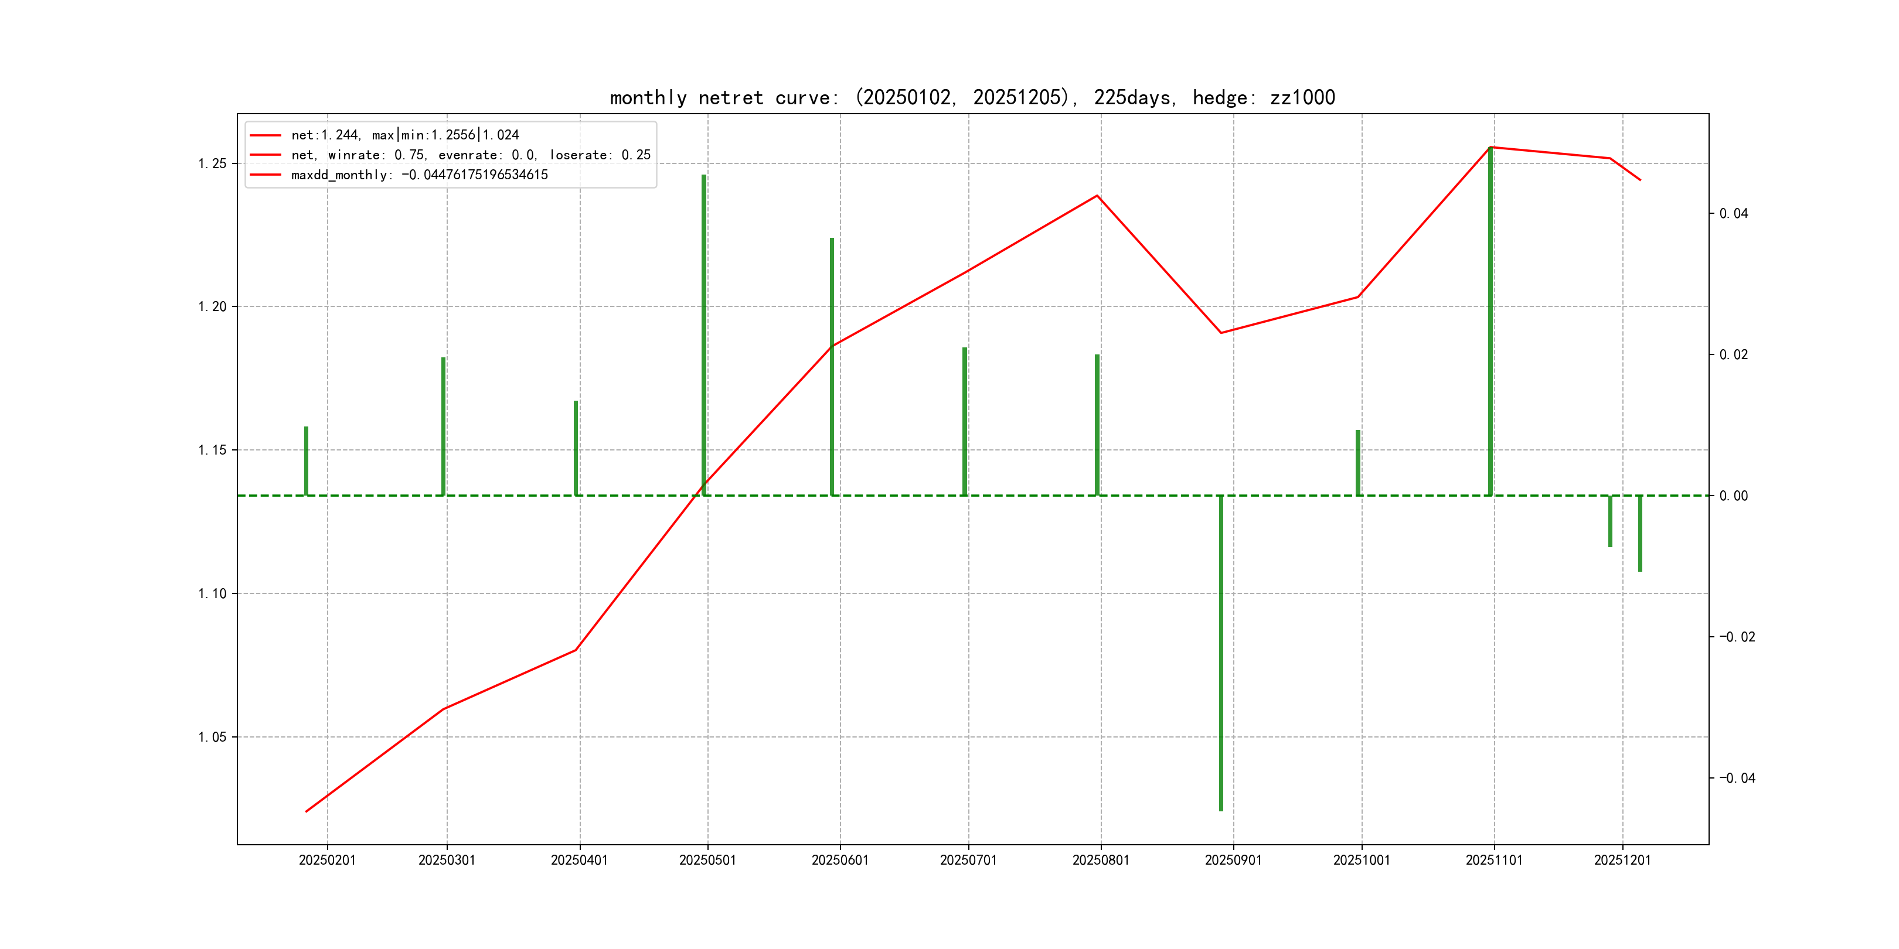Click the 0.00 right axis tick label
This screenshot has height=949, width=1899.
(x=1734, y=496)
